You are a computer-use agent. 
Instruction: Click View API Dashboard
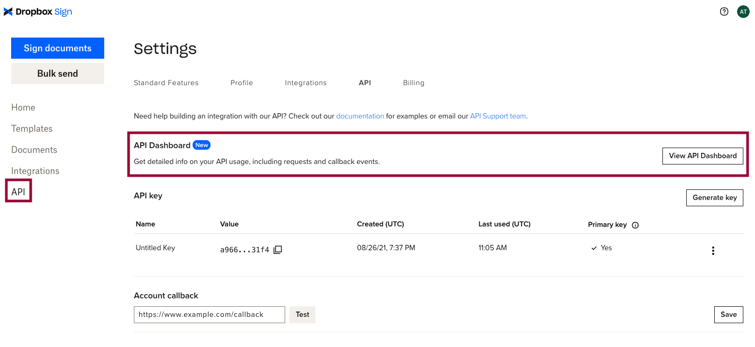coord(703,156)
